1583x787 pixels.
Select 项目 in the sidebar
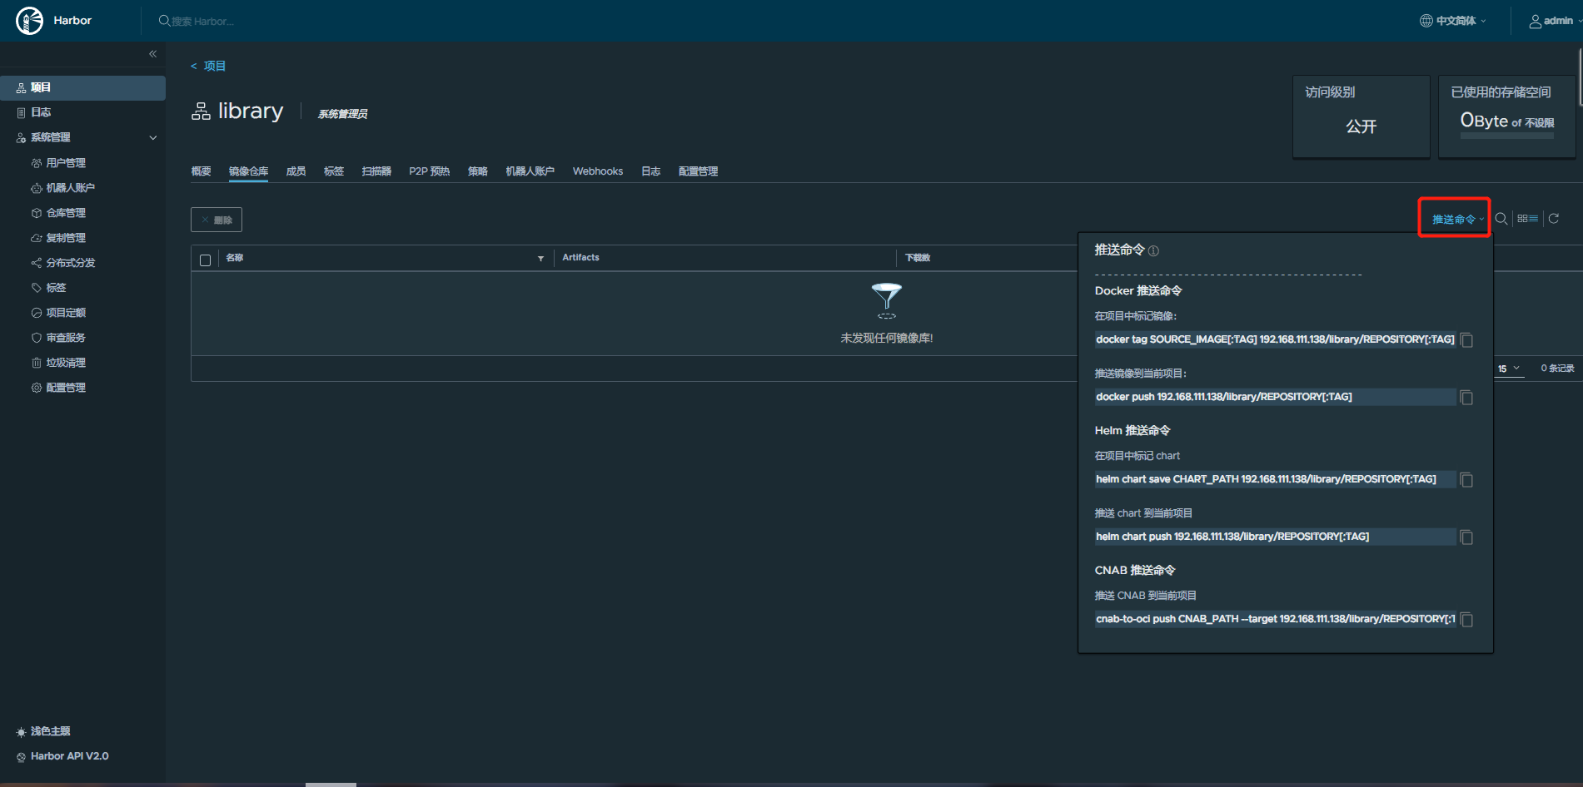(x=82, y=87)
